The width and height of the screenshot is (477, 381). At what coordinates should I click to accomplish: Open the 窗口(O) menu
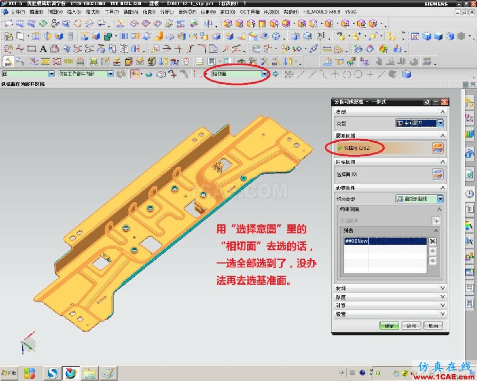pos(227,12)
